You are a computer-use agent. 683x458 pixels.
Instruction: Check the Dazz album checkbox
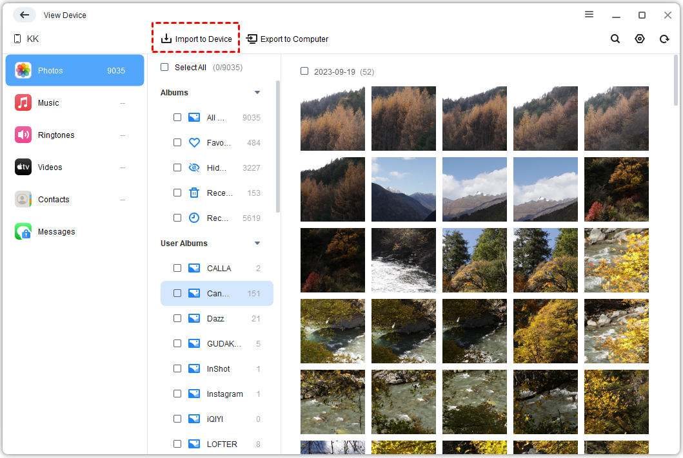click(177, 318)
